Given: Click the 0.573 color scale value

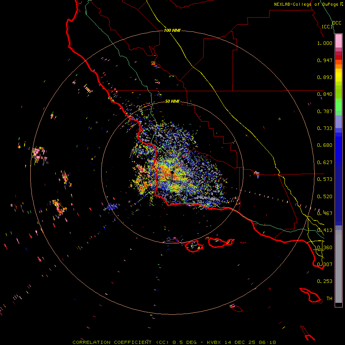Looking at the screenshot, I should point(325,179).
